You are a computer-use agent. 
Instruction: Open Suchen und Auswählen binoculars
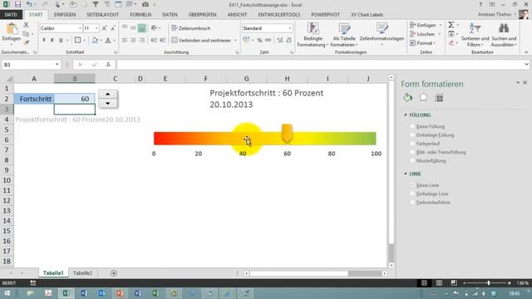pyautogui.click(x=504, y=35)
